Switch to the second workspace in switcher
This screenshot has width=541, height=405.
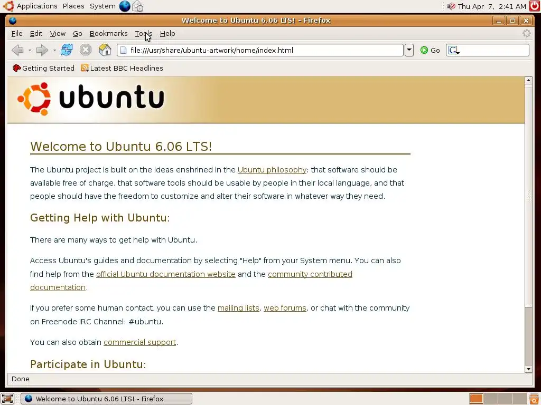click(490, 399)
